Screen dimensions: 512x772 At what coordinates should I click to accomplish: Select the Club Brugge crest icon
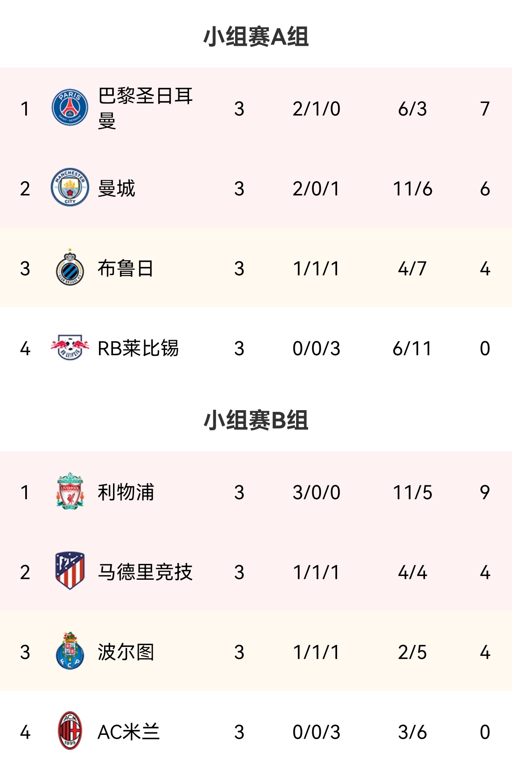point(70,268)
